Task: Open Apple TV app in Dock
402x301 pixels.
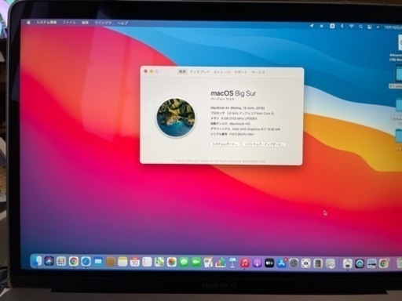Action: pos(269,263)
